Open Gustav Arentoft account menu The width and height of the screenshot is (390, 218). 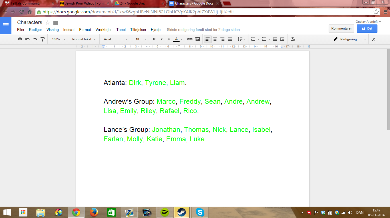pos(368,22)
